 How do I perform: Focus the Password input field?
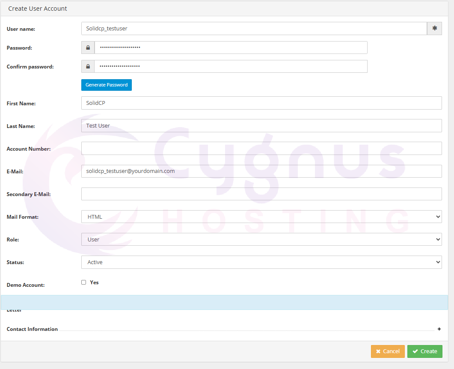[231, 48]
